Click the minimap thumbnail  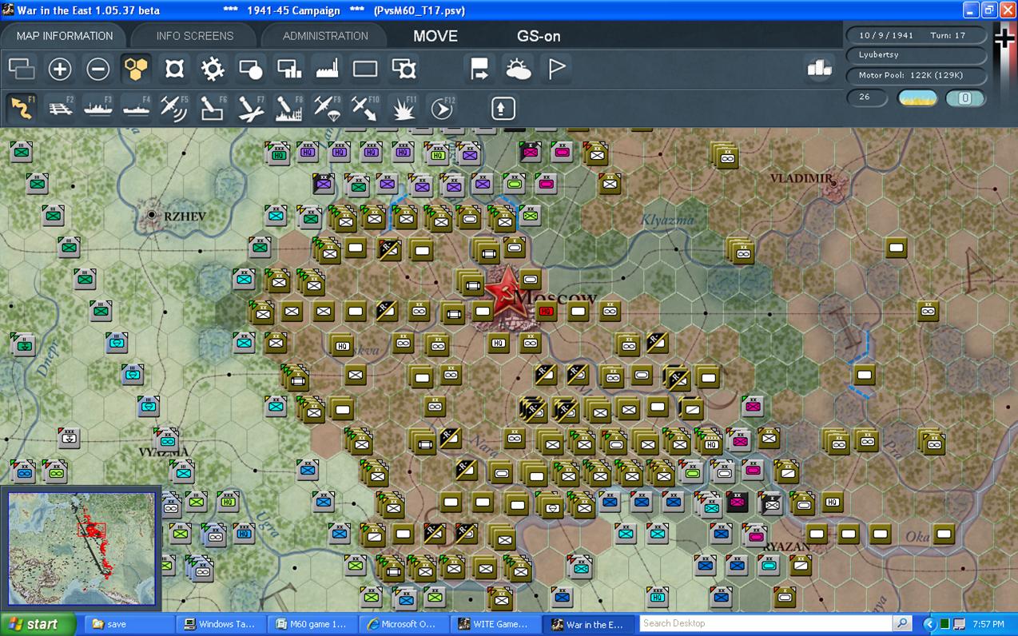[x=82, y=548]
